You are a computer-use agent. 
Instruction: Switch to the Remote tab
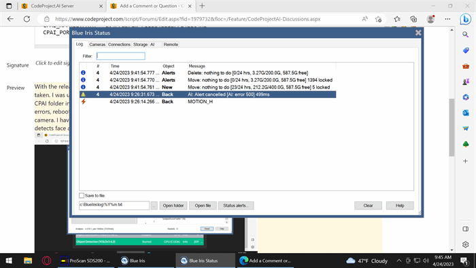point(171,44)
